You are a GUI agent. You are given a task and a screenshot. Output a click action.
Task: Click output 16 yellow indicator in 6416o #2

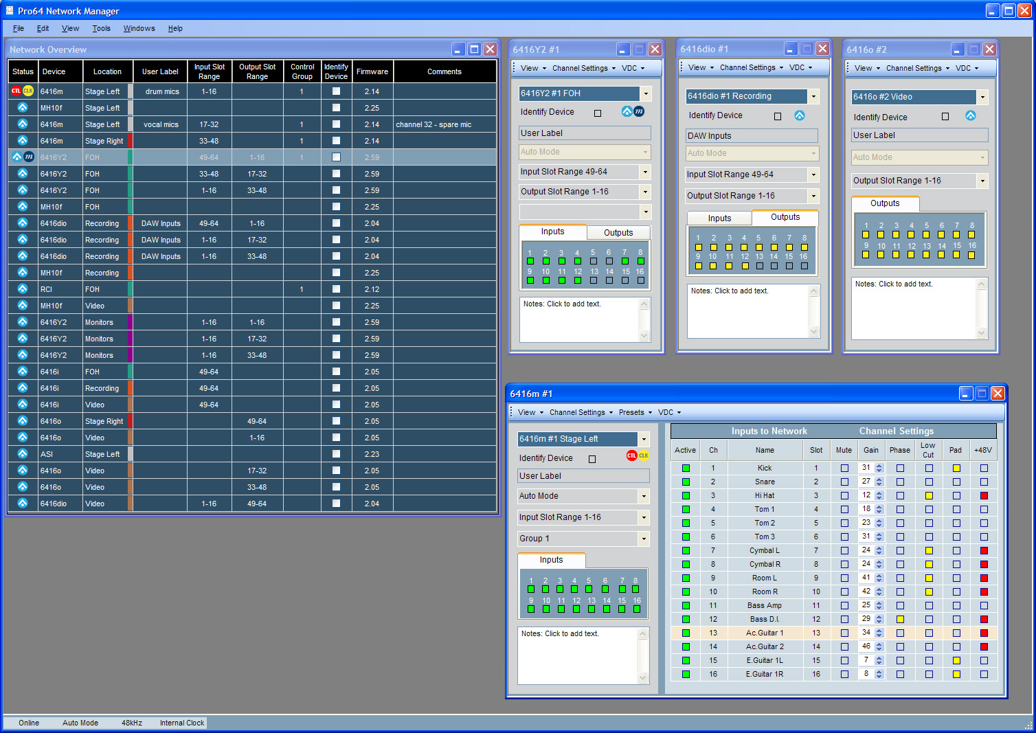[x=971, y=255]
